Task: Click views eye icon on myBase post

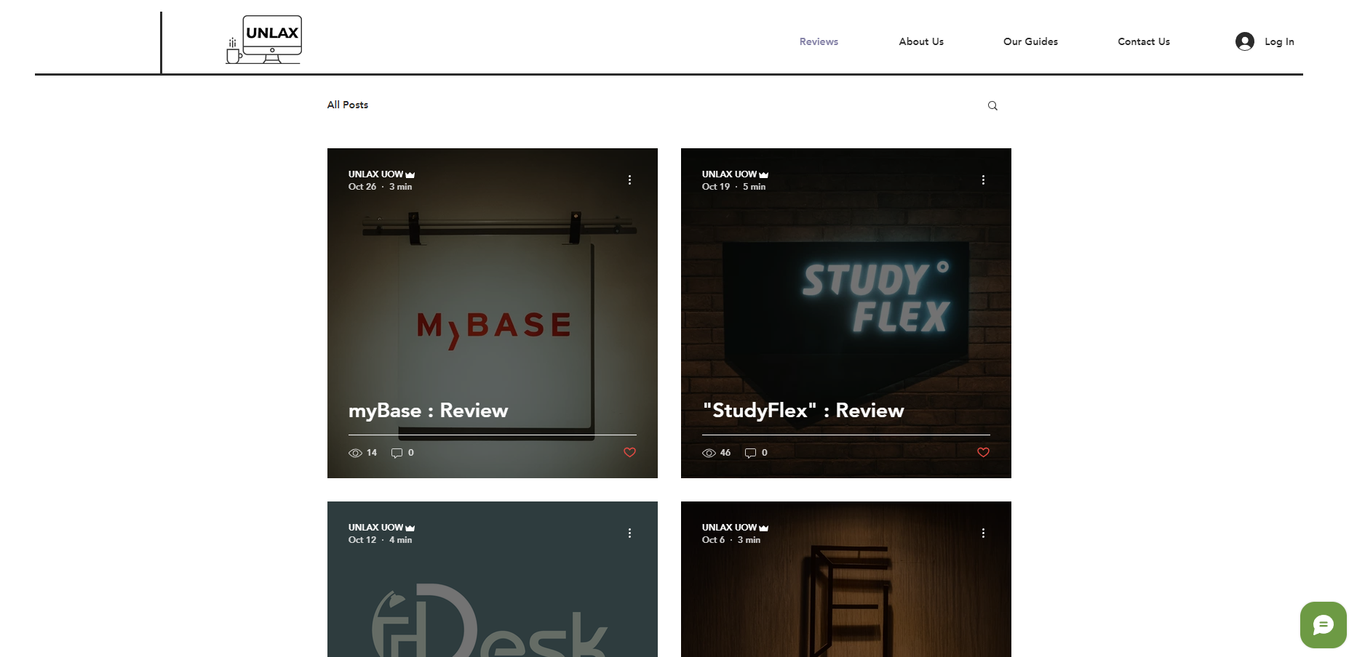Action: pos(355,453)
